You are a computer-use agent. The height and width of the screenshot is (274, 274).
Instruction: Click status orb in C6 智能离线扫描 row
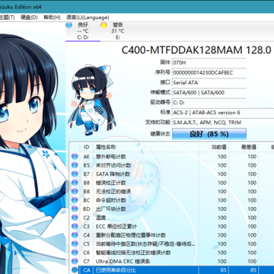[75, 253]
